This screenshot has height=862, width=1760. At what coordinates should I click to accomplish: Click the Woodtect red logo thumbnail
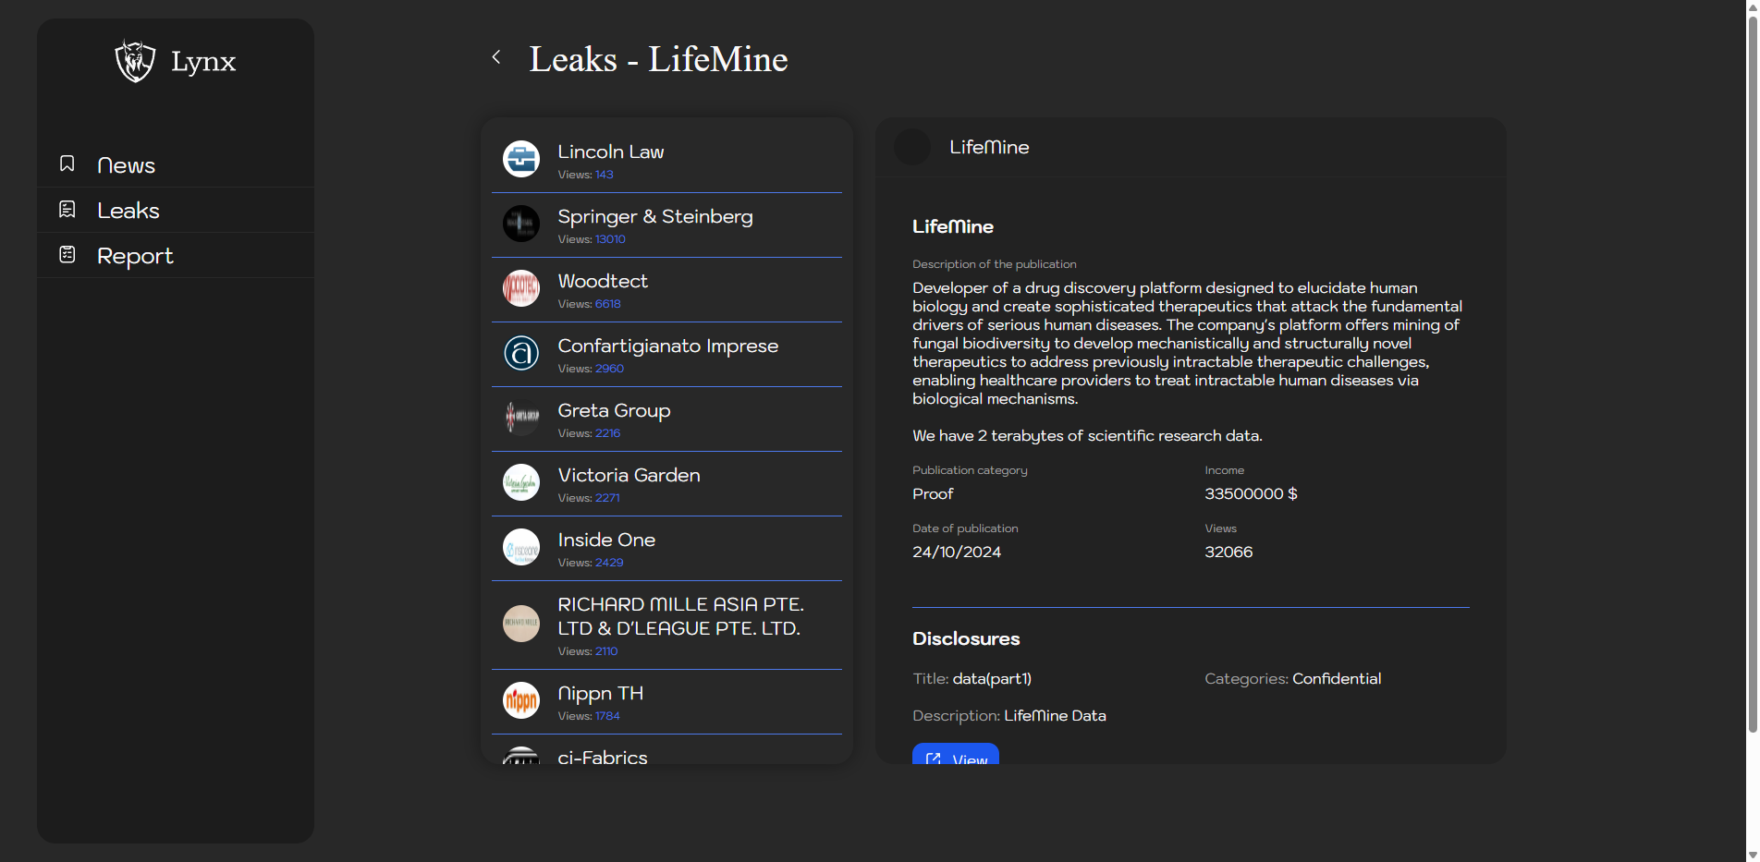[521, 288]
